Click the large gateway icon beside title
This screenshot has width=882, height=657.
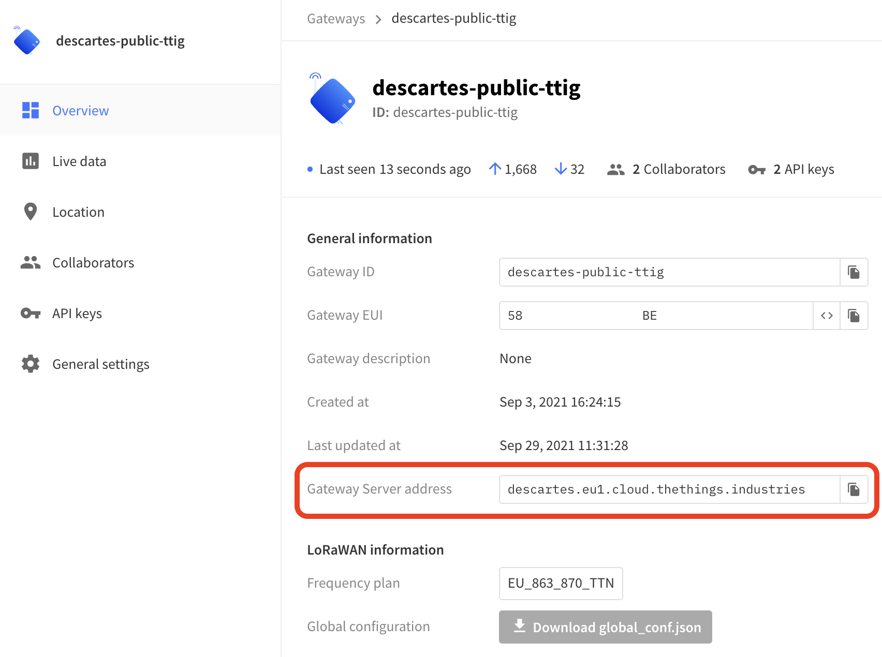[333, 99]
